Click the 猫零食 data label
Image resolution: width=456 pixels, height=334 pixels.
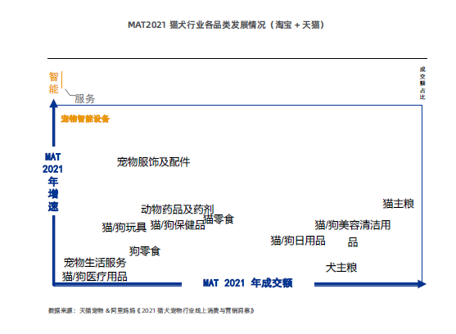pyautogui.click(x=219, y=219)
